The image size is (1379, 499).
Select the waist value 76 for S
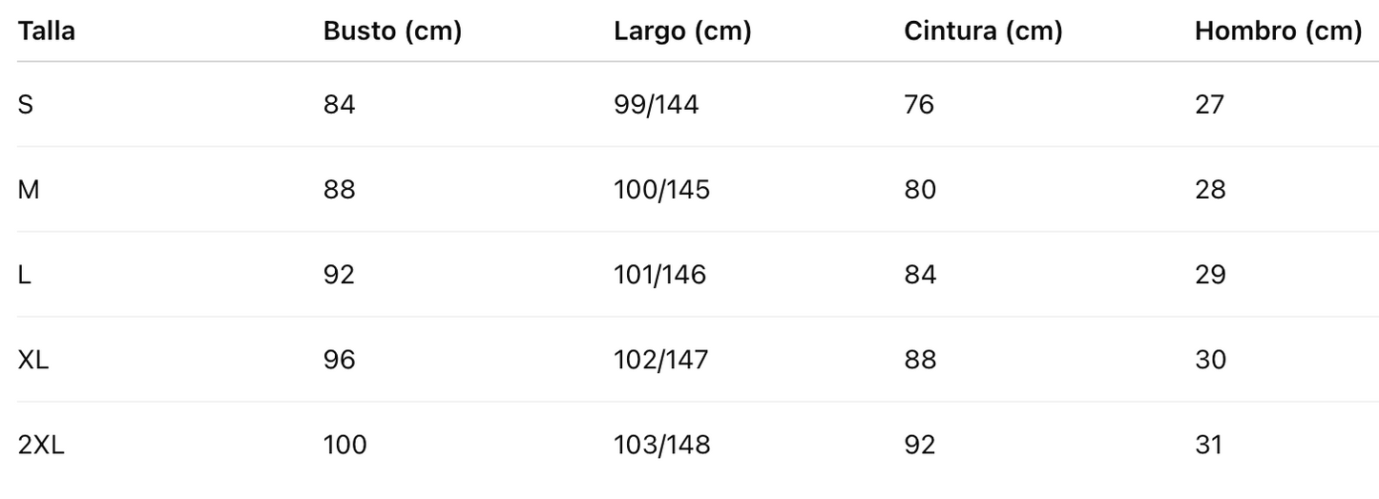tap(919, 104)
